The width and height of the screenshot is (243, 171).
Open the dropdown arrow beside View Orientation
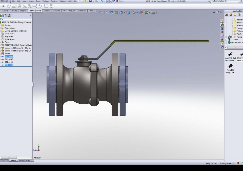pyautogui.click(x=124, y=13)
